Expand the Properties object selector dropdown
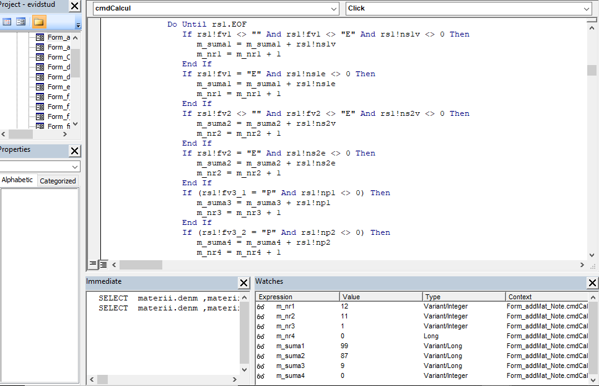 click(75, 167)
